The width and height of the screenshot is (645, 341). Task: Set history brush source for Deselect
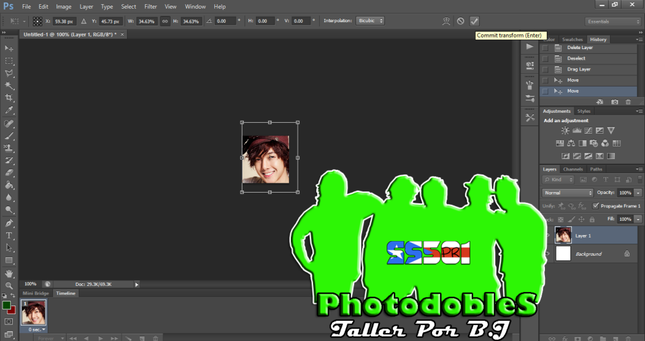click(x=545, y=58)
